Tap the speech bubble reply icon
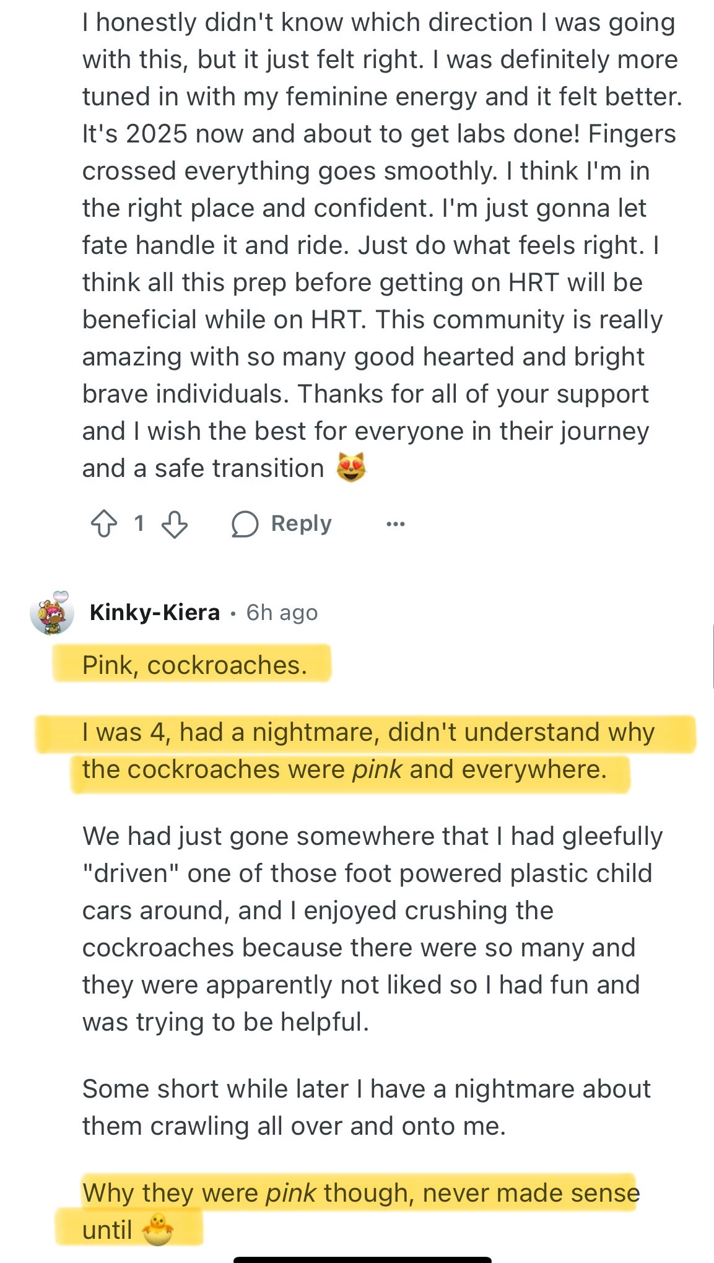The image size is (714, 1263). coord(245,524)
